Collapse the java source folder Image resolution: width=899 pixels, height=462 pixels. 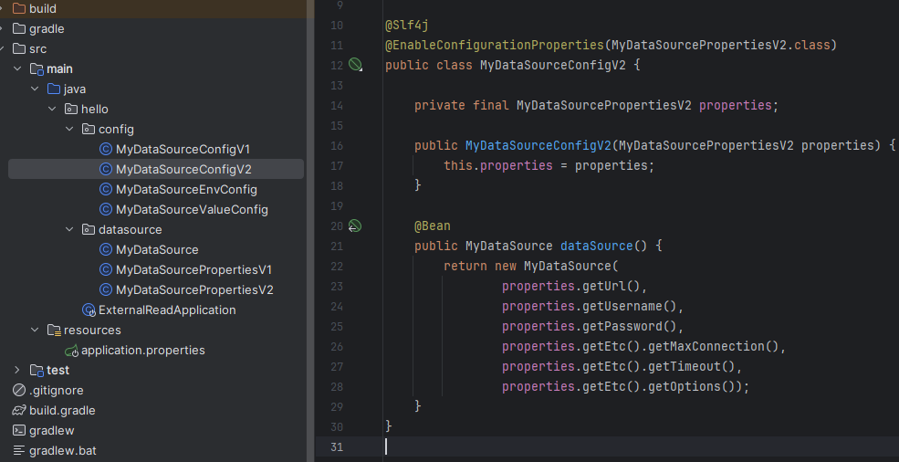tap(35, 89)
